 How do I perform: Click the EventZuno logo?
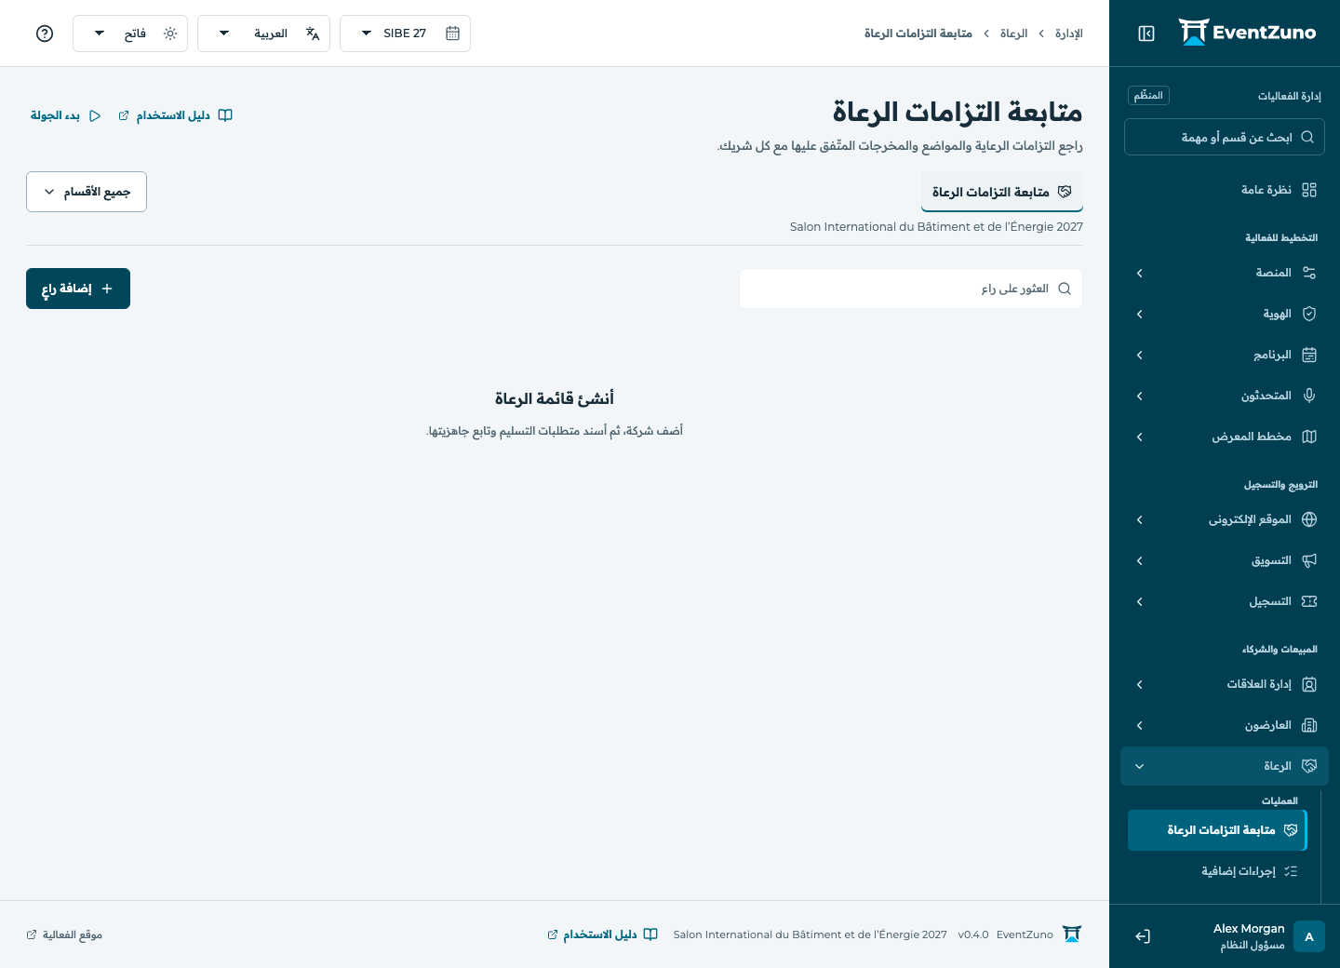tap(1247, 33)
